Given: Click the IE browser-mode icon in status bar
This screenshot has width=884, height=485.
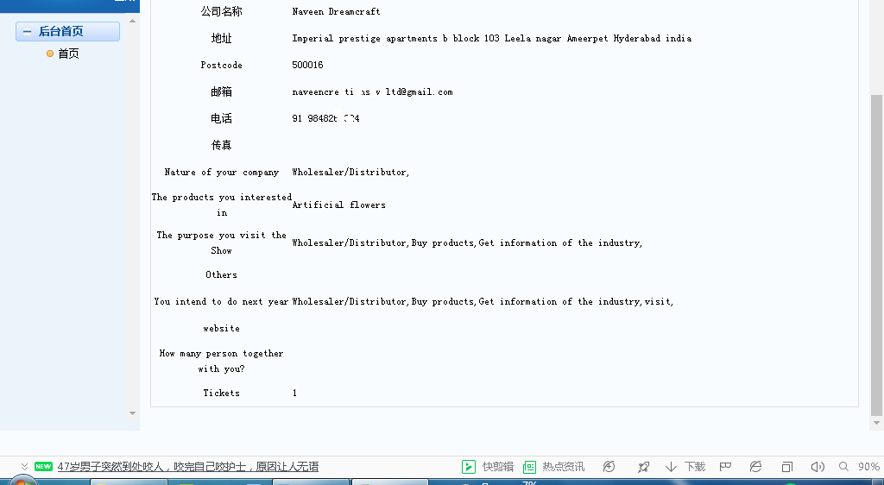Looking at the screenshot, I should [755, 466].
